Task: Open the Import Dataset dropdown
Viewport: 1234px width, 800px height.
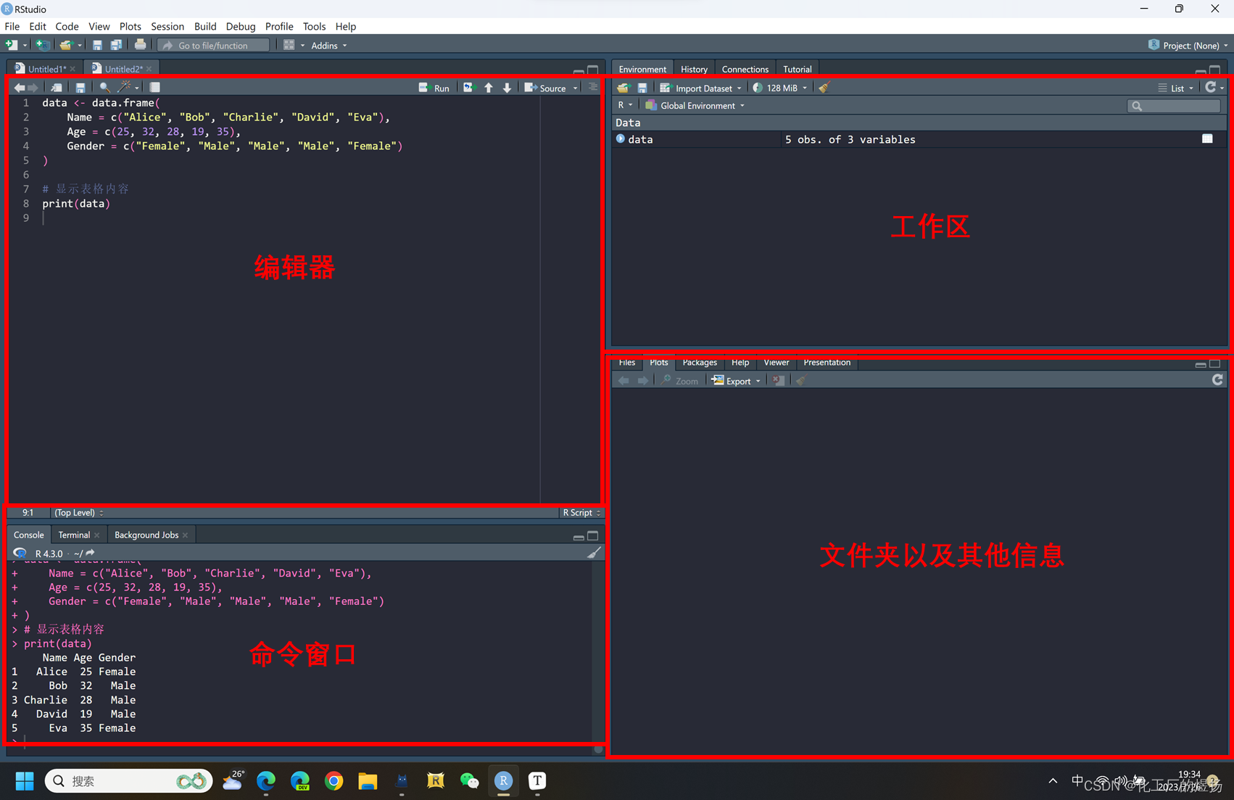Action: click(x=700, y=88)
